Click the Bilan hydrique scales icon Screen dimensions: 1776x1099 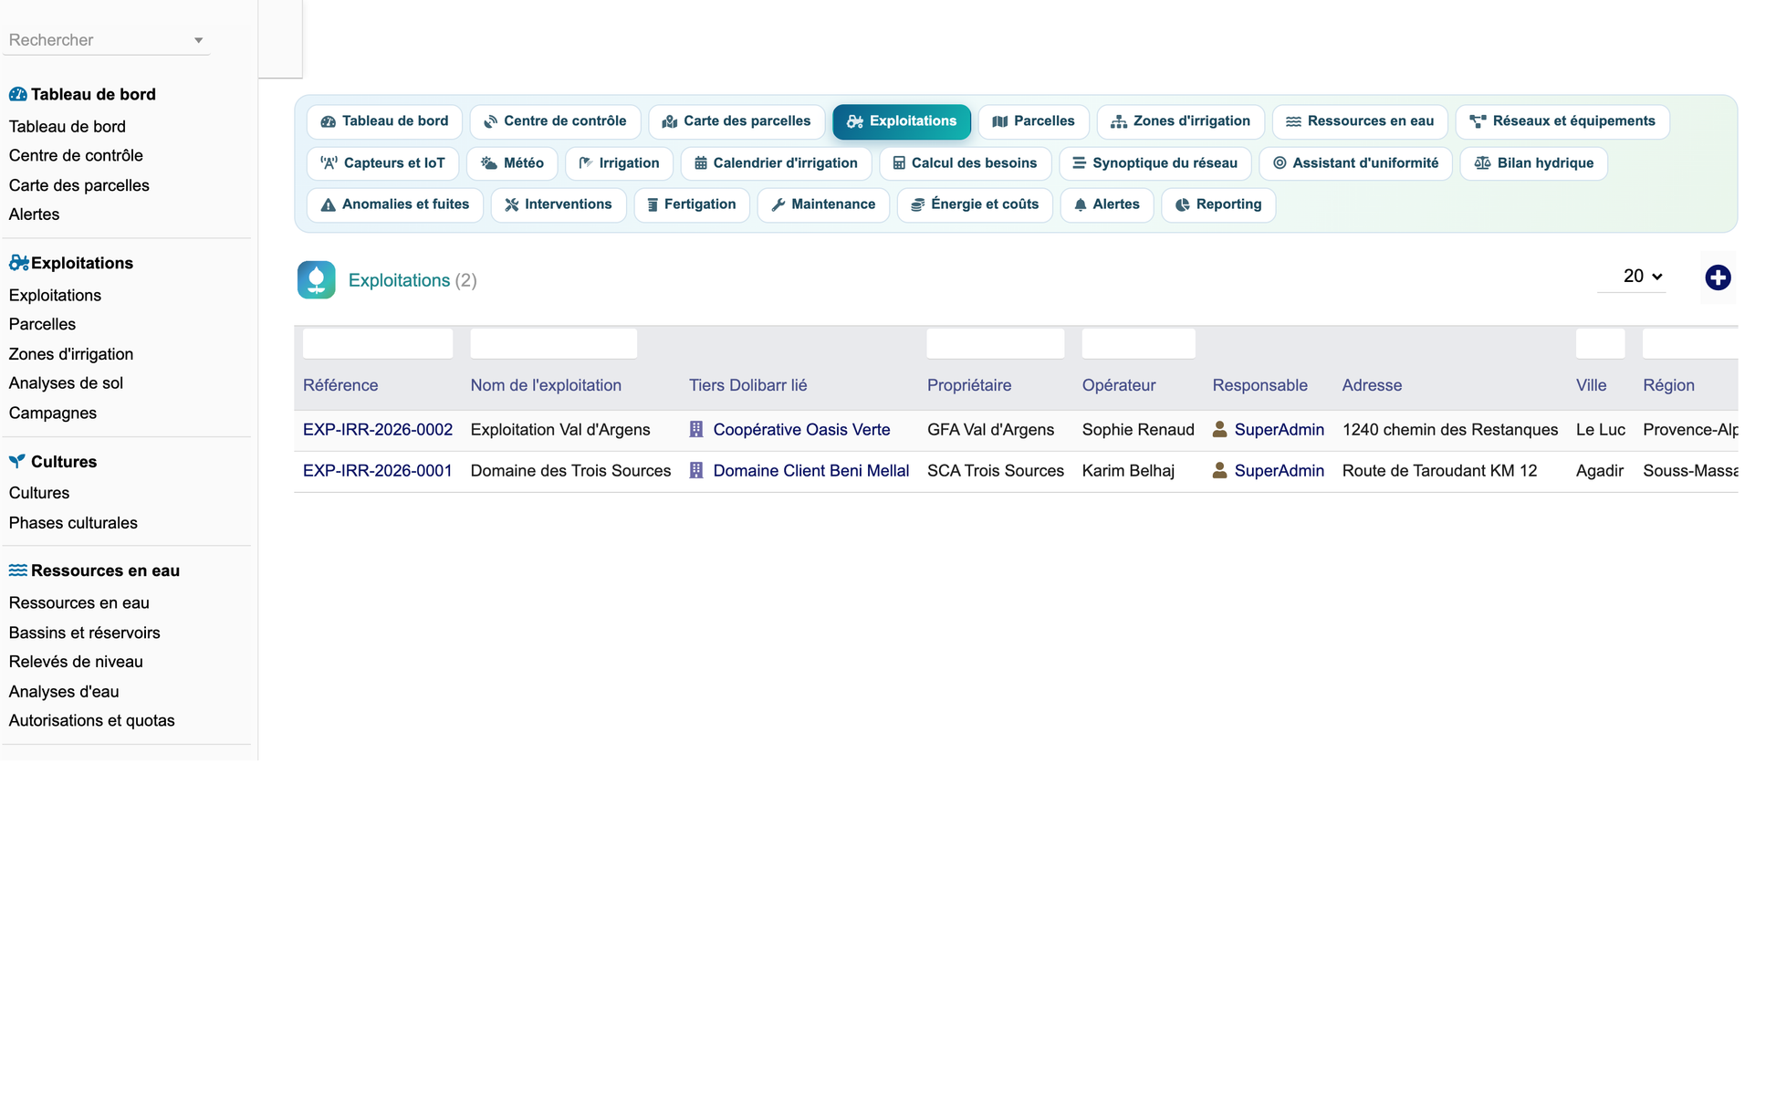pos(1482,163)
